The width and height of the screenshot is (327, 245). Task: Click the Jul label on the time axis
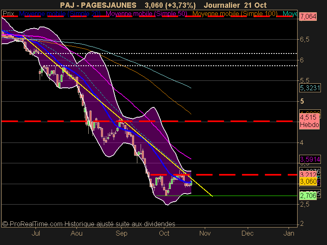pos(36,233)
